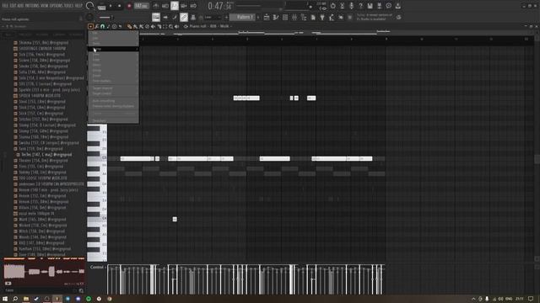Open the Windows Start menu

click(x=5, y=299)
